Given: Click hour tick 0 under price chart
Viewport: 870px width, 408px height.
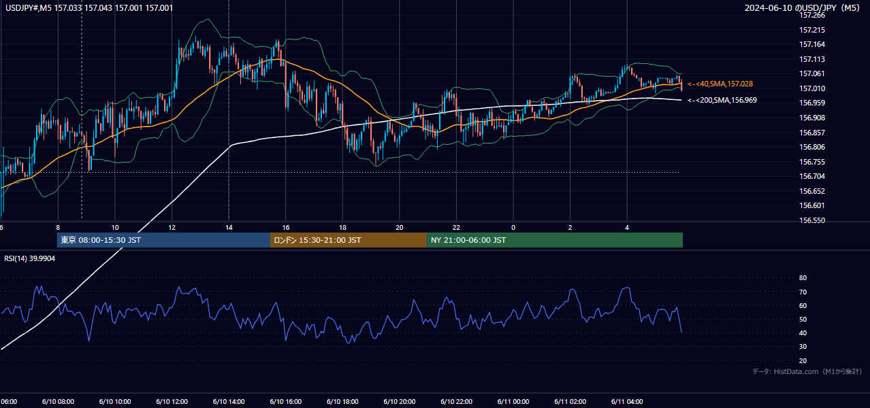Looking at the screenshot, I should click(513, 227).
